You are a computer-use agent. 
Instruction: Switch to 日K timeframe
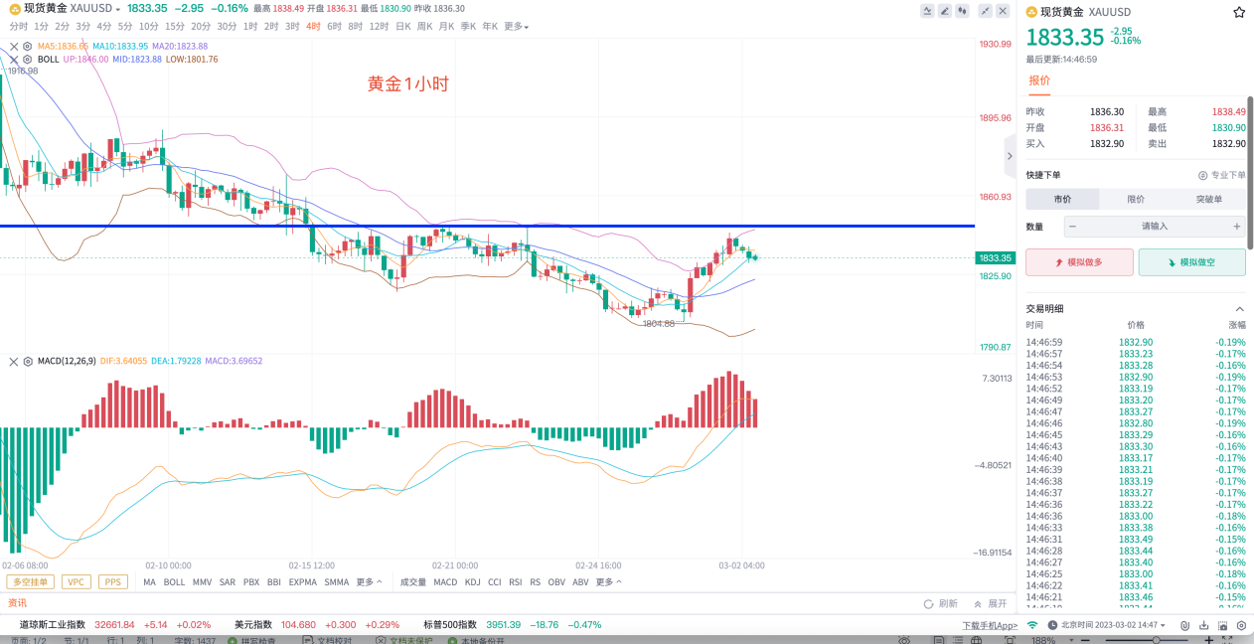(402, 26)
